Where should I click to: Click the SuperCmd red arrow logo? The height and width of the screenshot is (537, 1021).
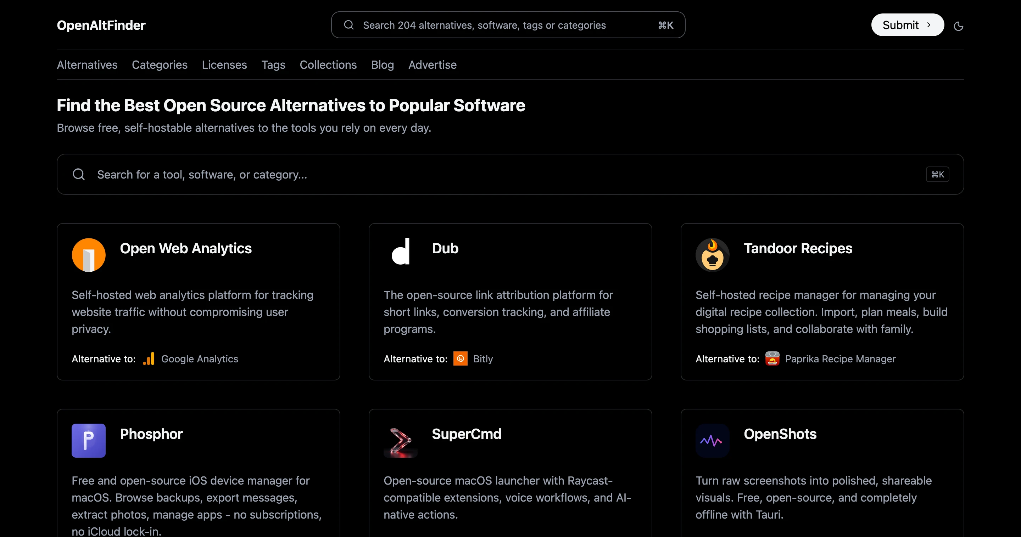(400, 440)
